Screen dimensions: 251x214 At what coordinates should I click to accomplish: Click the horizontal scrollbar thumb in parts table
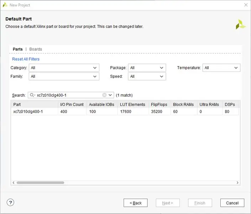(x=40, y=183)
